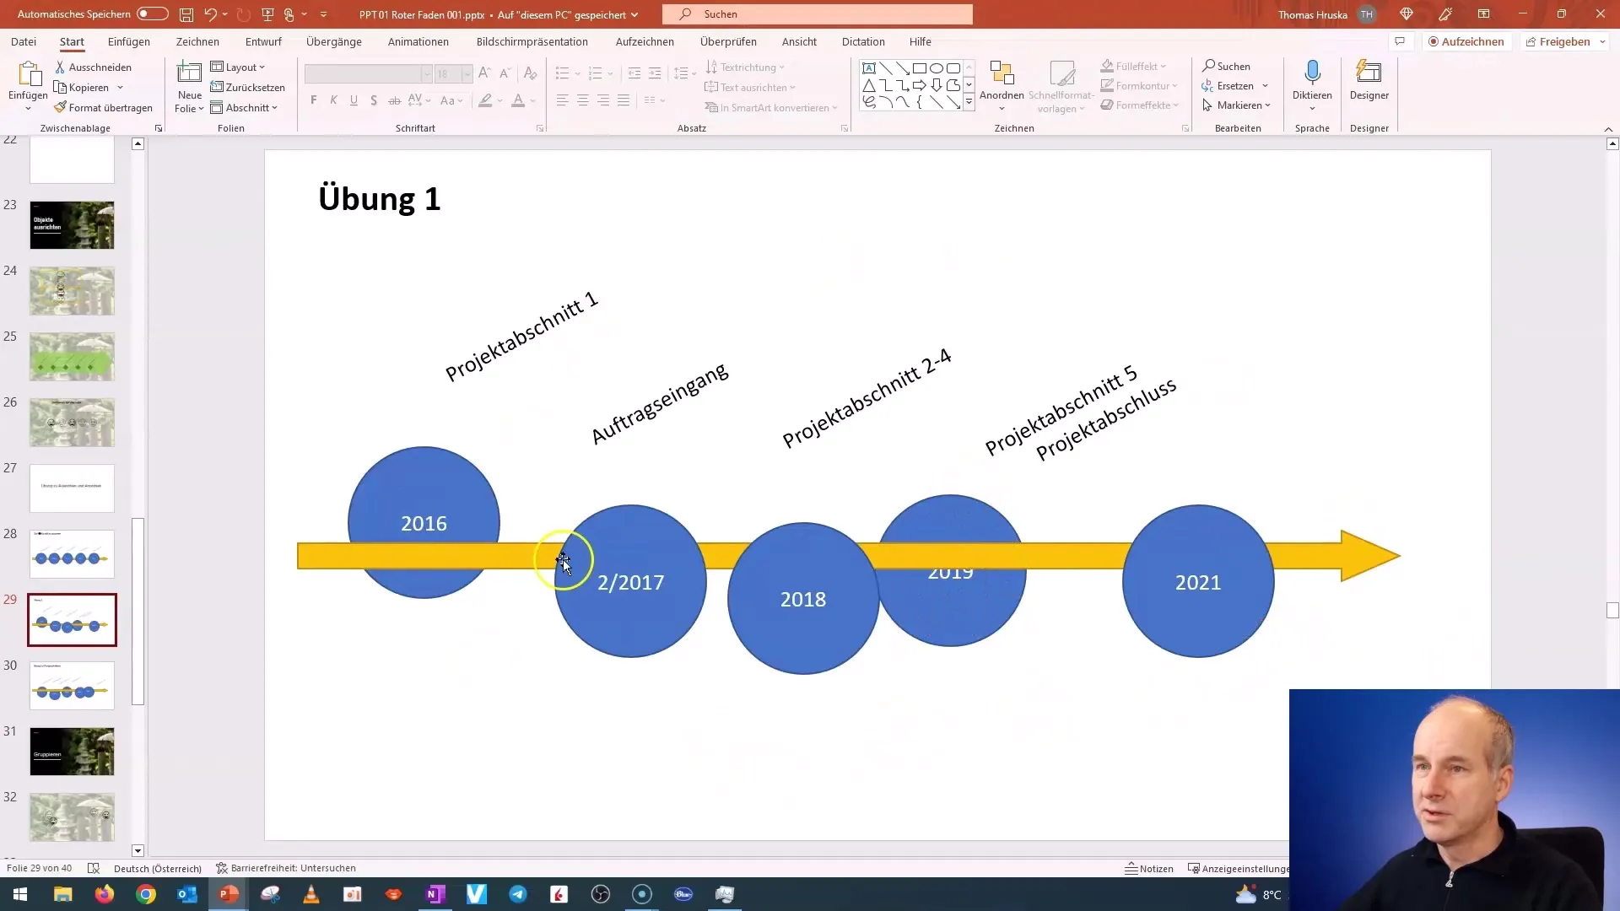Select the 2021 circle on the slide

pos(1198,581)
